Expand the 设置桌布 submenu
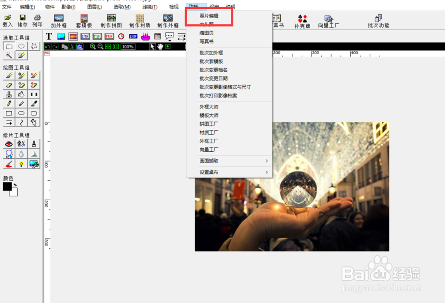 [229, 172]
